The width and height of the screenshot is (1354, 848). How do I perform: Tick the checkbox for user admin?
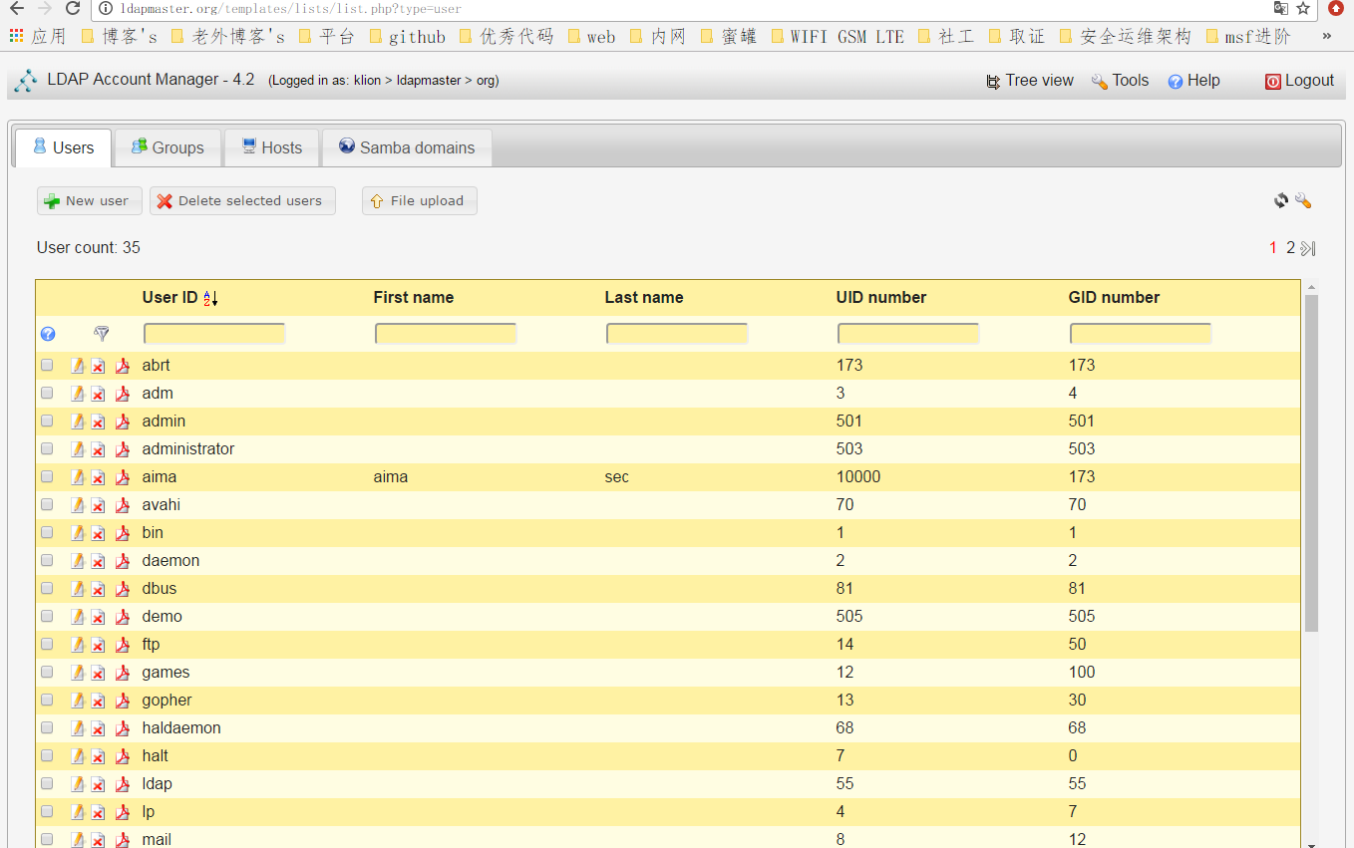pyautogui.click(x=47, y=422)
